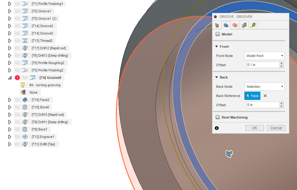This screenshot has height=190, width=297.
Task: Toggle visibility of the Groove6 operation
Action: click(x=25, y=77)
